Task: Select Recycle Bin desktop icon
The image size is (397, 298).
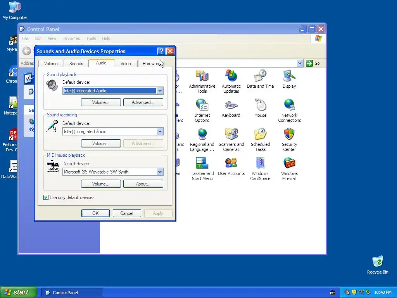Action: pos(378,265)
